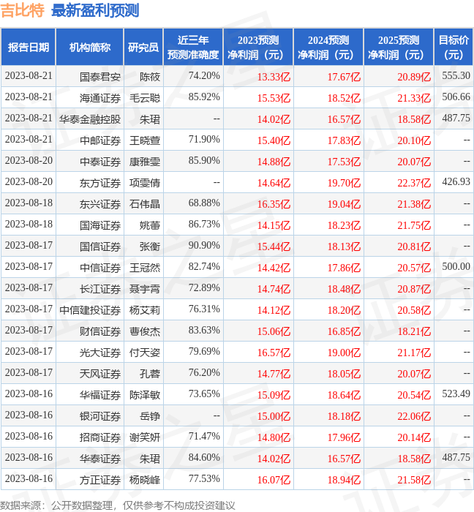The width and height of the screenshot is (474, 512).
Task: Click target price 426.93
Action: point(456,181)
